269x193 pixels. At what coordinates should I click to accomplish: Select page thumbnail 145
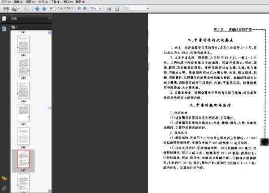23,113
